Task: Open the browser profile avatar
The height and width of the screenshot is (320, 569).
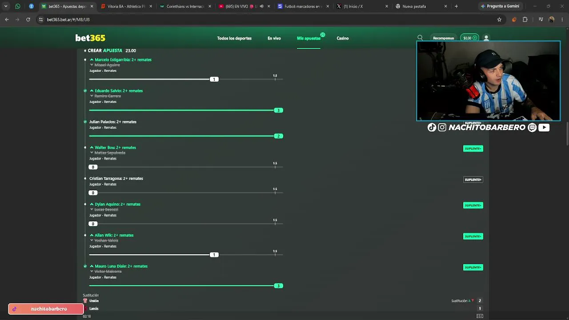Action: tap(552, 20)
